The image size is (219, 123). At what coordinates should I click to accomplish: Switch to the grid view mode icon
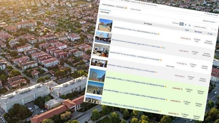click(x=190, y=25)
